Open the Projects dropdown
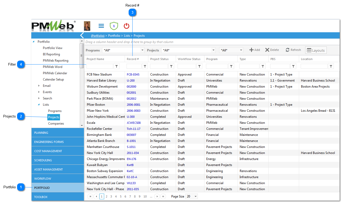The width and height of the screenshot is (342, 203). point(188,50)
